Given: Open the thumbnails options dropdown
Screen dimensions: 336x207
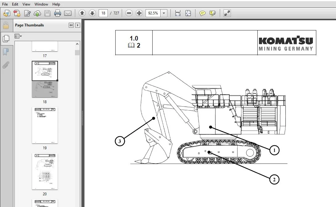Looking at the screenshot, I should pos(18,36).
